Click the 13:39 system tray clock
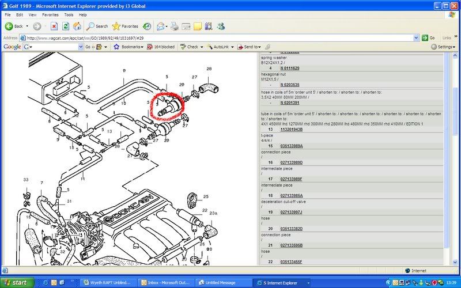 451,283
